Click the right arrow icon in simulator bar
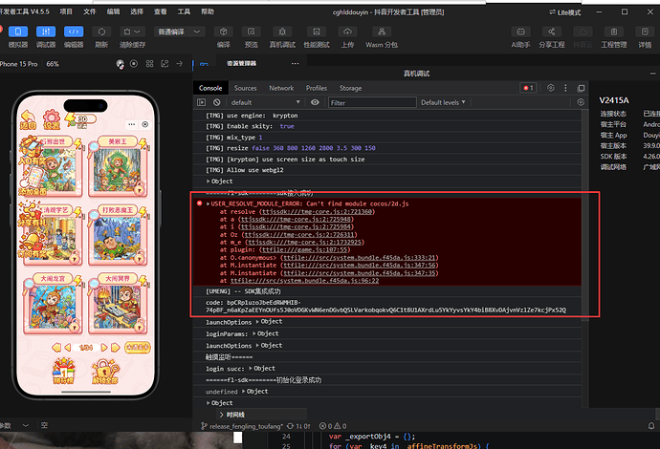Screen dimensions: 660x449 point(179,64)
